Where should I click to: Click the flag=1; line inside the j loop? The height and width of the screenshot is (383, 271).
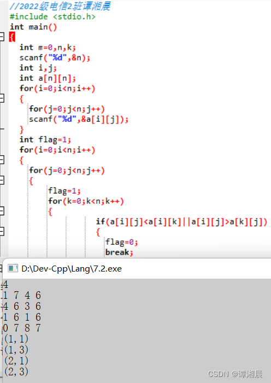pos(64,191)
